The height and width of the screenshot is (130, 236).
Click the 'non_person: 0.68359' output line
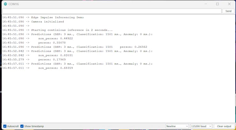pyautogui.click(x=55, y=68)
